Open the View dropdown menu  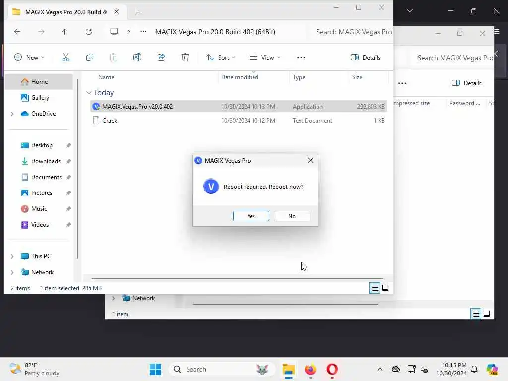pyautogui.click(x=265, y=58)
